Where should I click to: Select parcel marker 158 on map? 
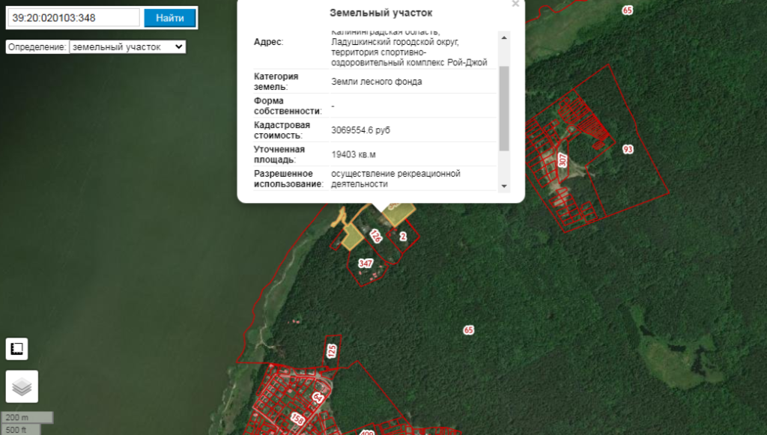pos(297,420)
